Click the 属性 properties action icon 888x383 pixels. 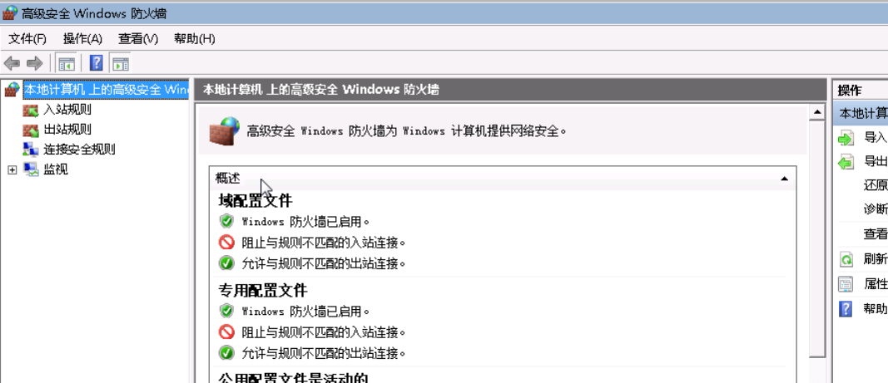[846, 284]
